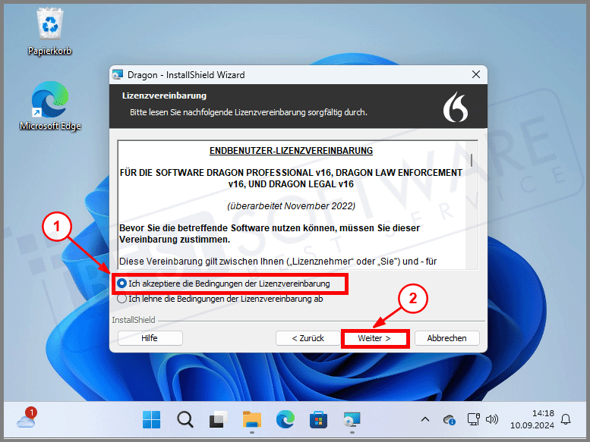Open the taskbar Search icon

tap(185, 419)
